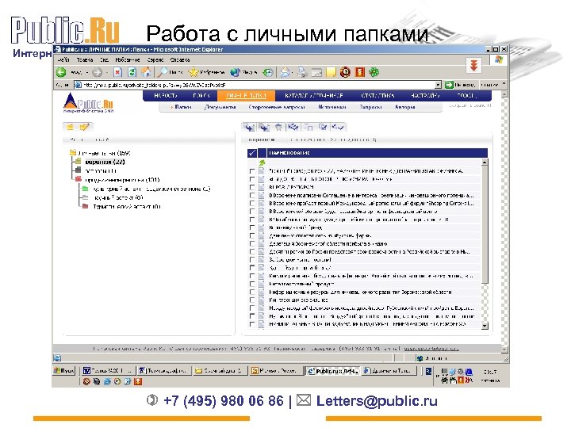571x428 pixels.
Task: Click the Windows flag logo in IE corner
Action: click(499, 59)
